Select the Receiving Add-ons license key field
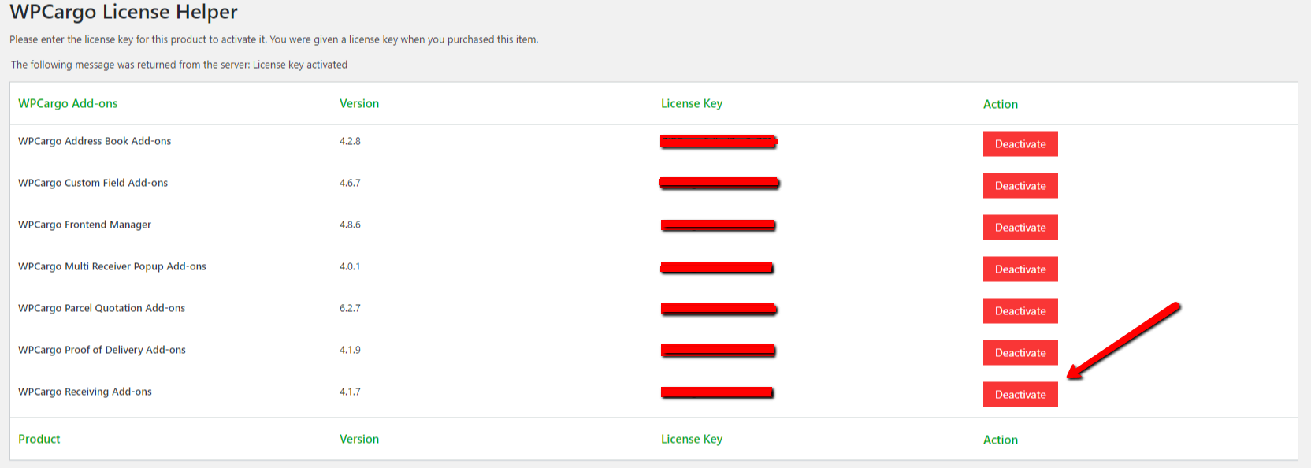This screenshot has width=1311, height=468. click(x=716, y=392)
